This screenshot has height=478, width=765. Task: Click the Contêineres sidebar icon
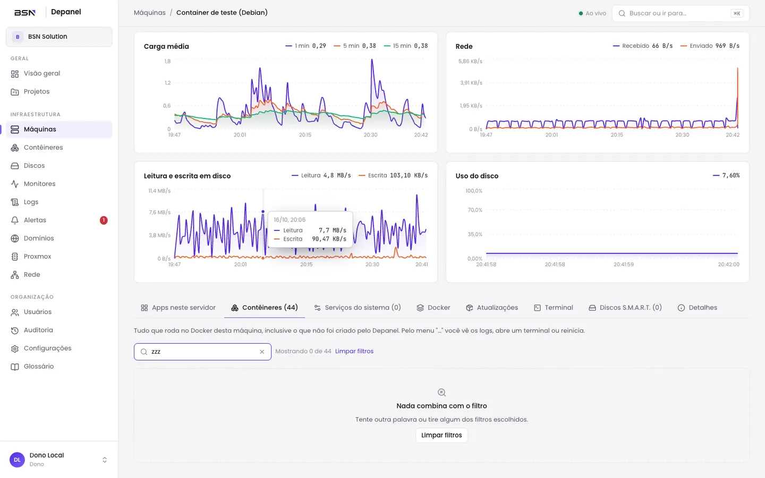(x=15, y=148)
